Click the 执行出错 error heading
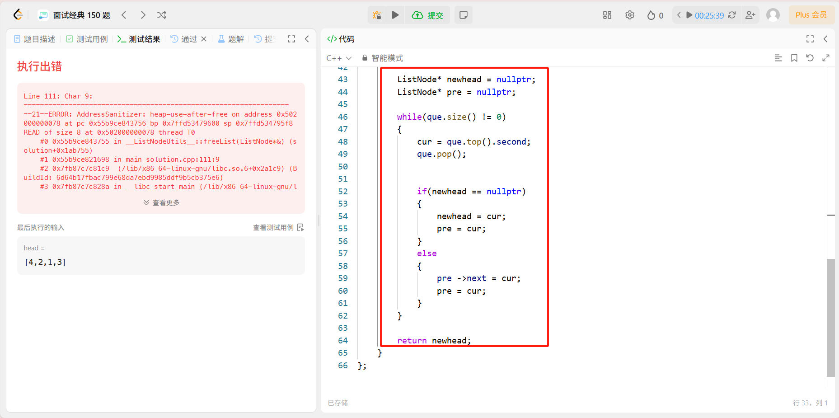The height and width of the screenshot is (418, 839). pos(39,66)
